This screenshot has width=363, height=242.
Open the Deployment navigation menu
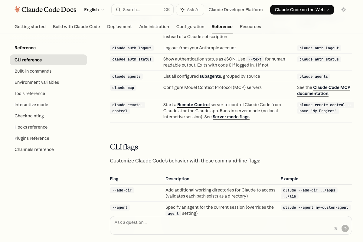[x=119, y=27]
